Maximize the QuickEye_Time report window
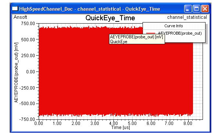221x136 pixels. point(196,9)
